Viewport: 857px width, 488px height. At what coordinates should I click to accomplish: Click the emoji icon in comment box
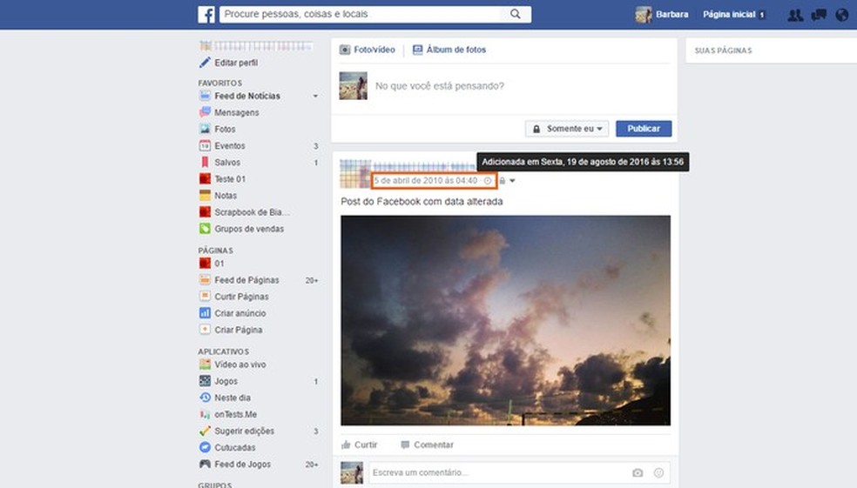(658, 472)
